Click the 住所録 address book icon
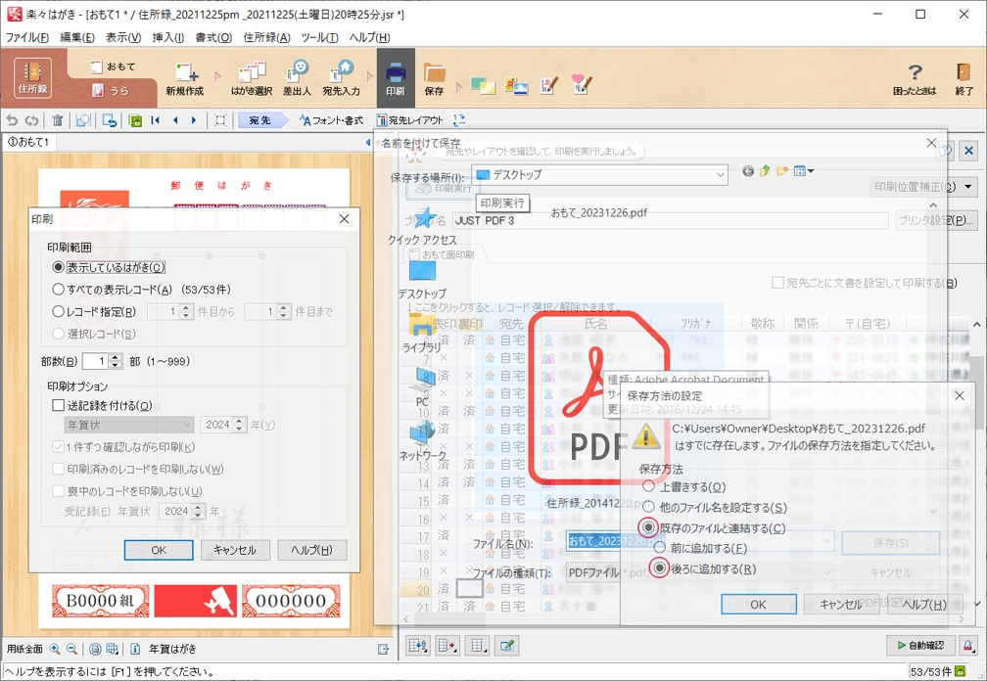987x681 pixels. 32,76
